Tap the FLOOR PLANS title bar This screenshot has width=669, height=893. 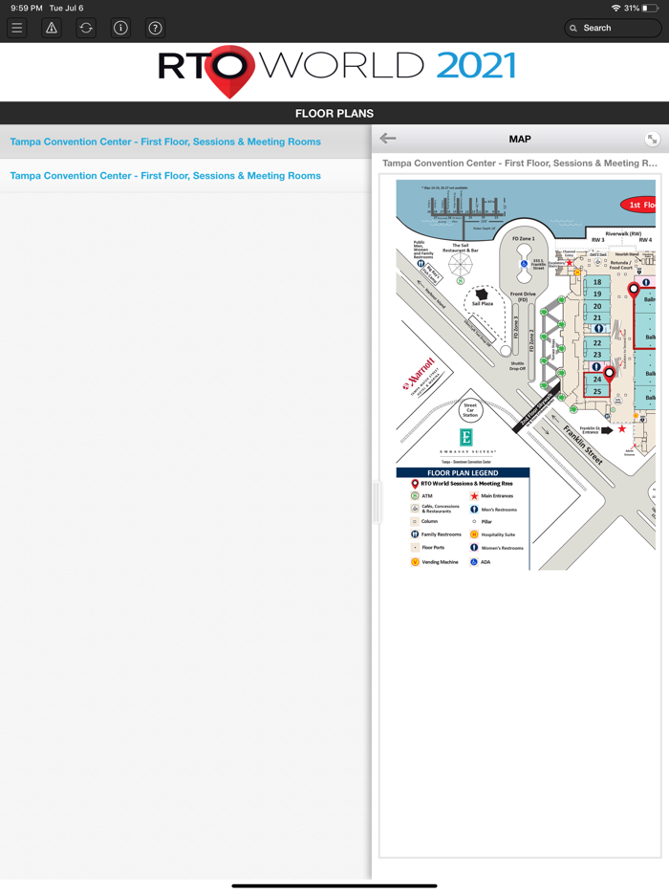click(x=334, y=114)
